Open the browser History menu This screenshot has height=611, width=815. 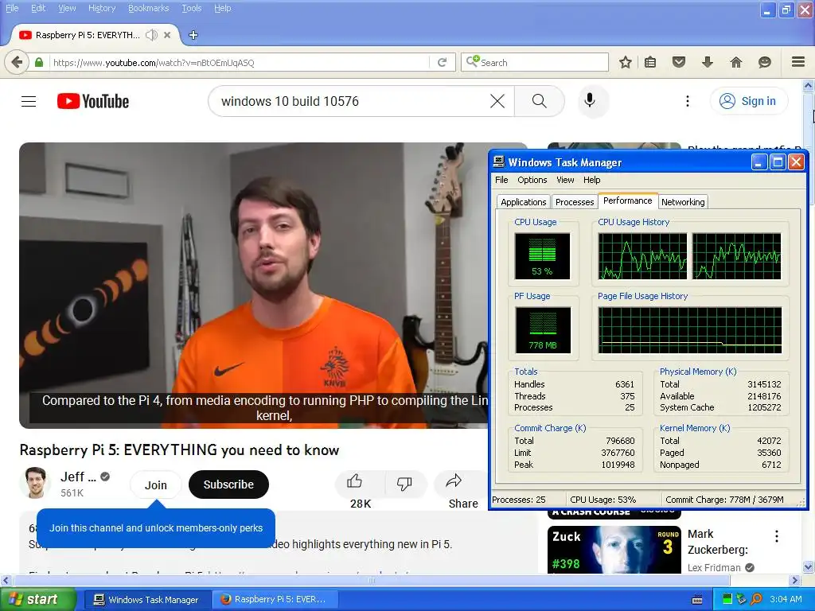point(101,8)
